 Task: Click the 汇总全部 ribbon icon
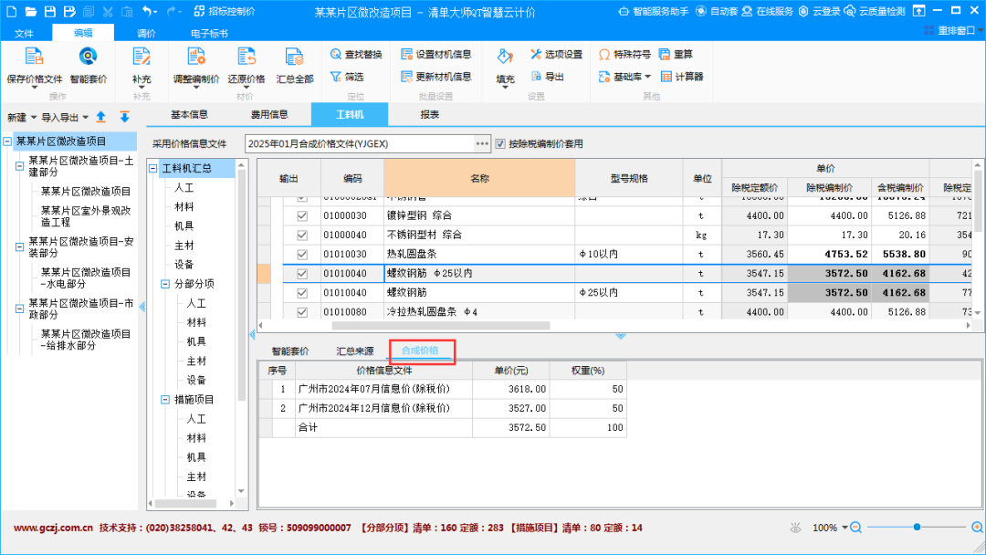[x=294, y=58]
